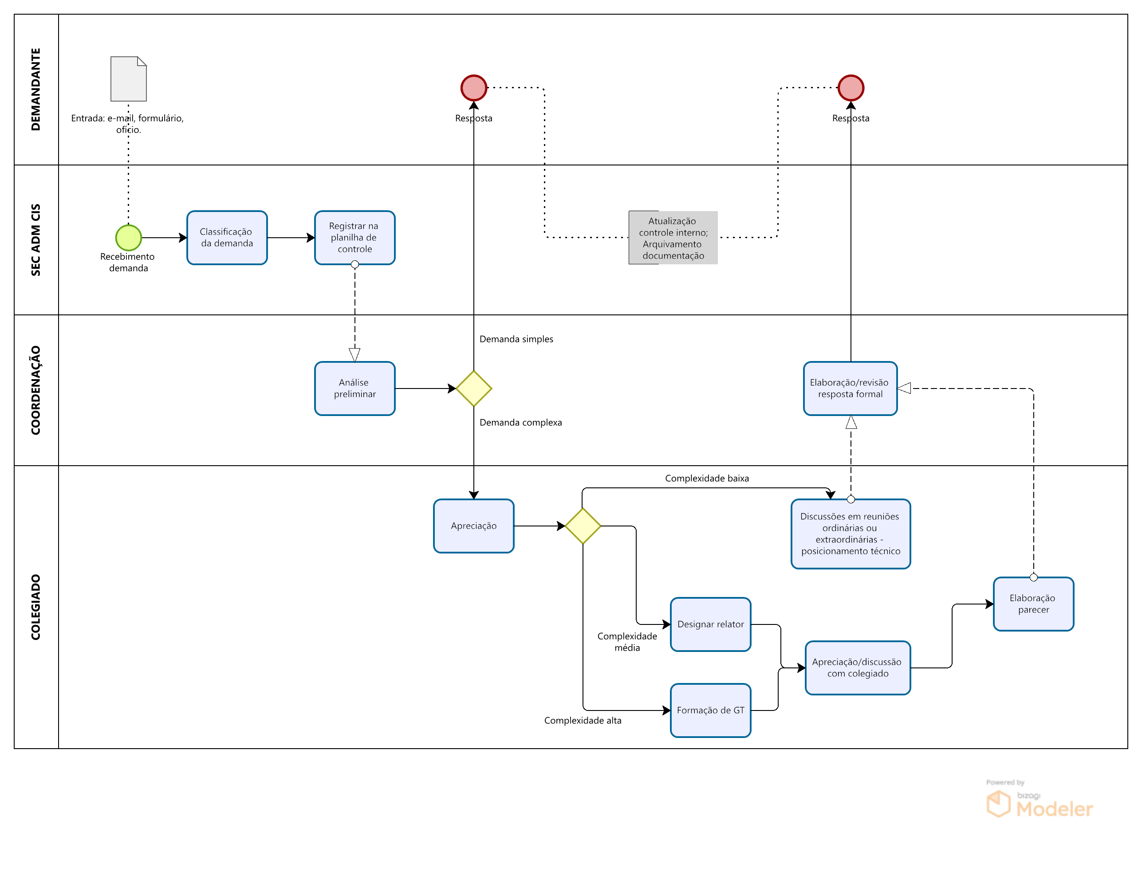Select the Elaboração parecer task
Screen dimensions: 1142x887
click(1033, 604)
